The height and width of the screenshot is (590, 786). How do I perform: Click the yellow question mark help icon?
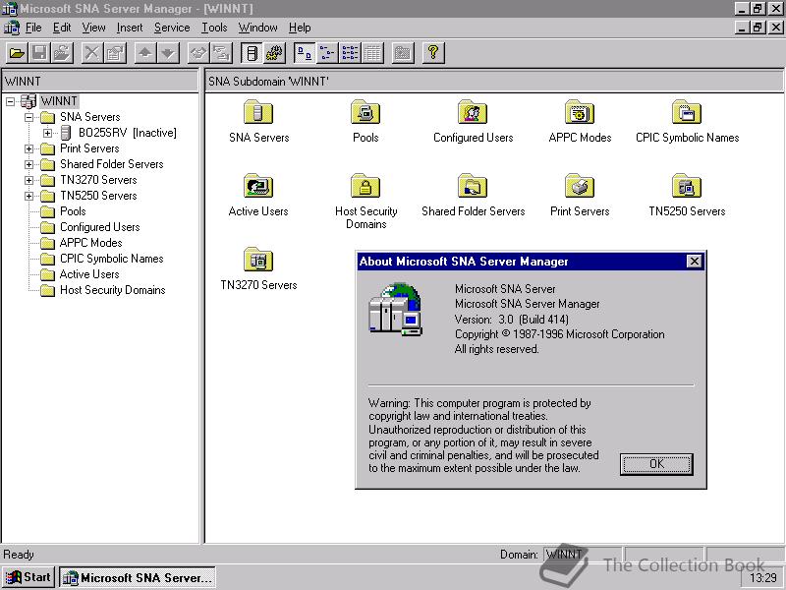pyautogui.click(x=433, y=53)
